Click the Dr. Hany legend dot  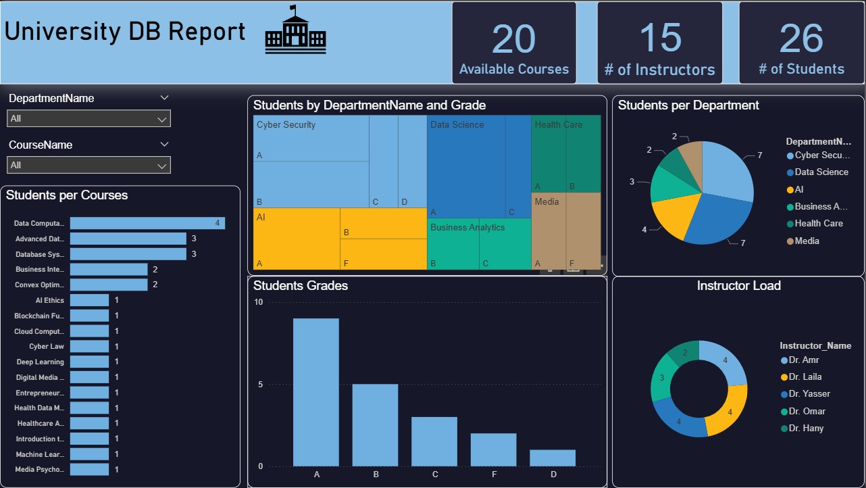[x=784, y=429]
